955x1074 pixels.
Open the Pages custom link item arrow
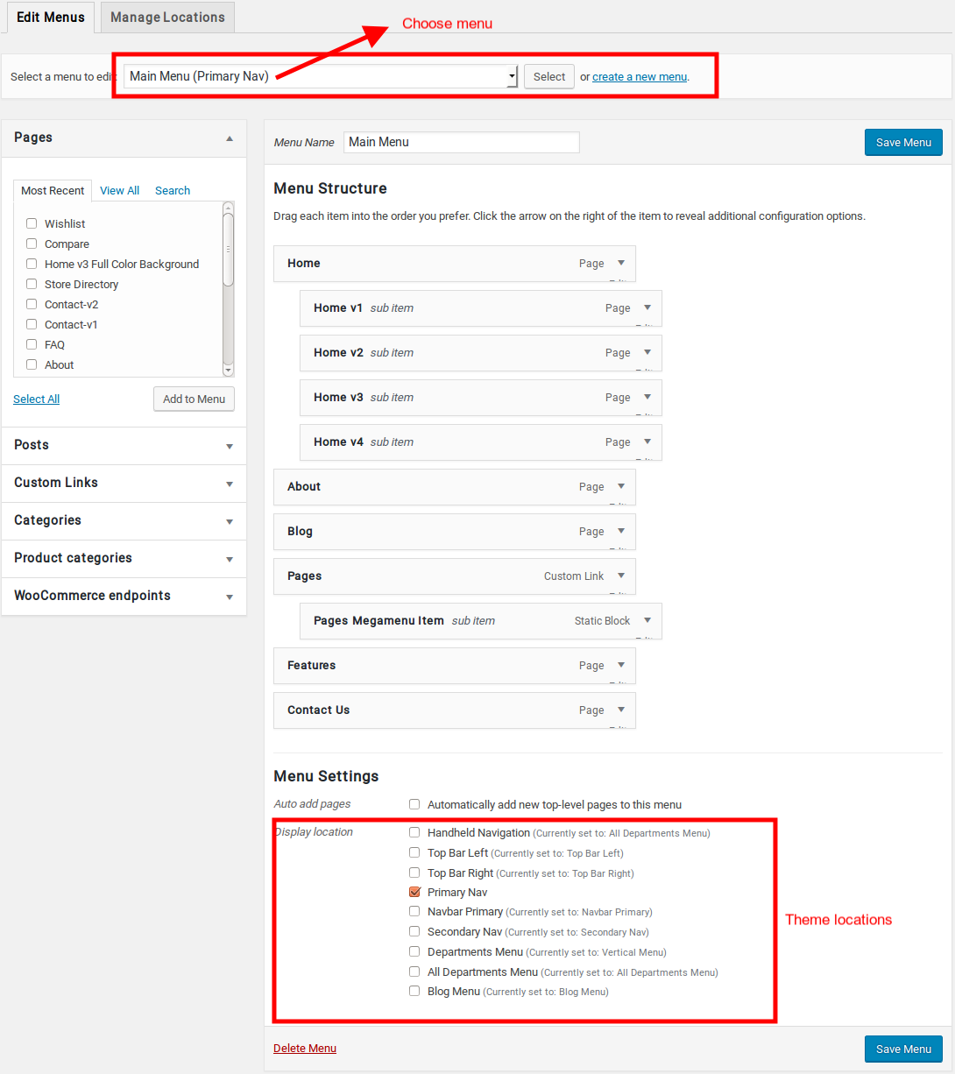(x=621, y=576)
